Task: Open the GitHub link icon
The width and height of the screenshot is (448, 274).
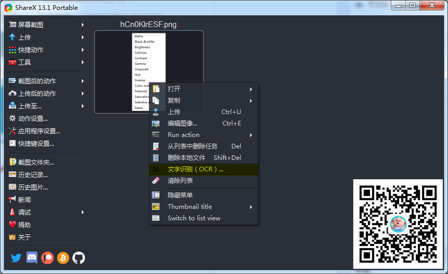Action: (x=79, y=258)
